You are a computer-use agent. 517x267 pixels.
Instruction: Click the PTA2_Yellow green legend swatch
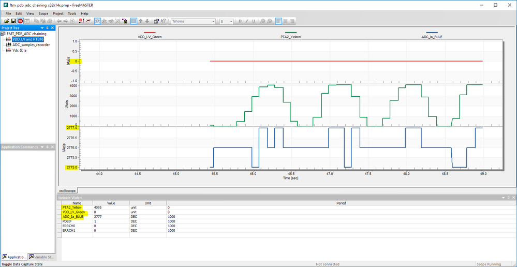(290, 33)
